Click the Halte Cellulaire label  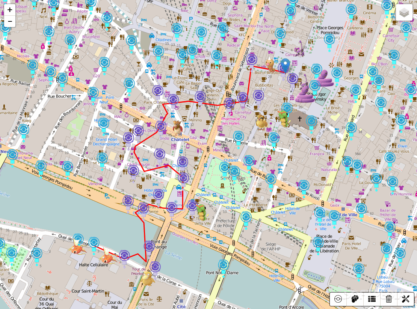93,265
